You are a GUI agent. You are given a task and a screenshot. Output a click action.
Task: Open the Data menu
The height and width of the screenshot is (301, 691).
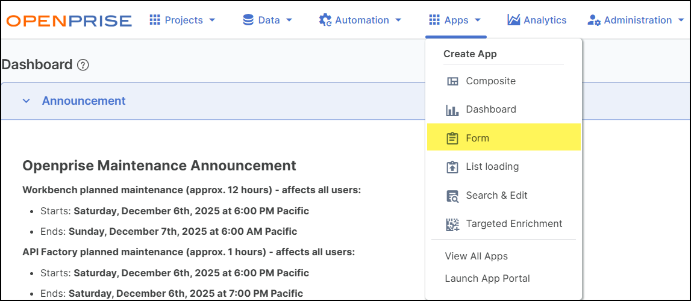click(x=268, y=20)
